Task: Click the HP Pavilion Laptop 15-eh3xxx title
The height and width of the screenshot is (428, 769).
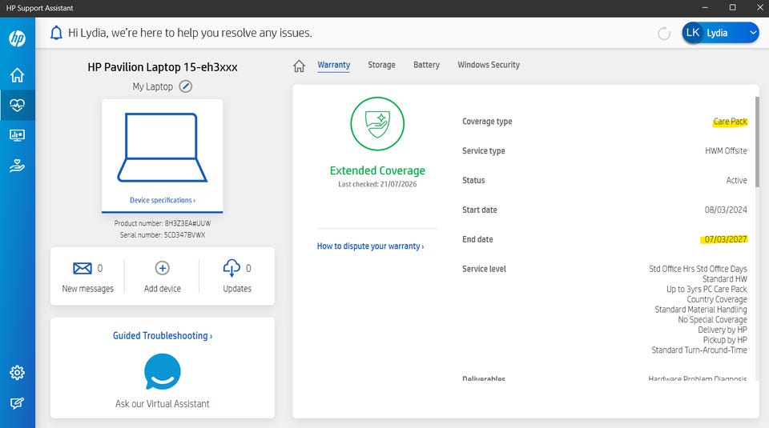Action: [x=163, y=67]
